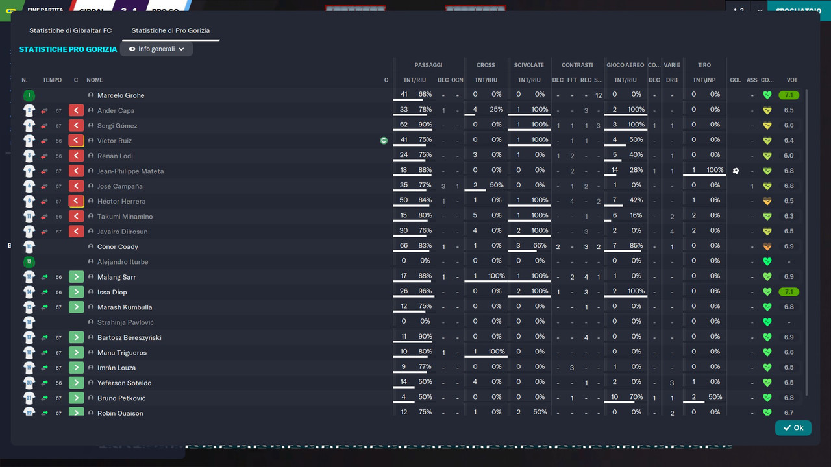Image resolution: width=831 pixels, height=467 pixels.
Task: Click Alejandro Iturbe's green number 12 shirt
Action: 29,262
